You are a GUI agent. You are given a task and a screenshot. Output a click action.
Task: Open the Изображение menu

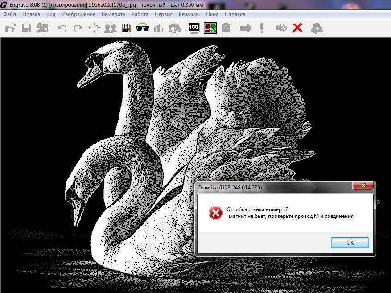78,14
